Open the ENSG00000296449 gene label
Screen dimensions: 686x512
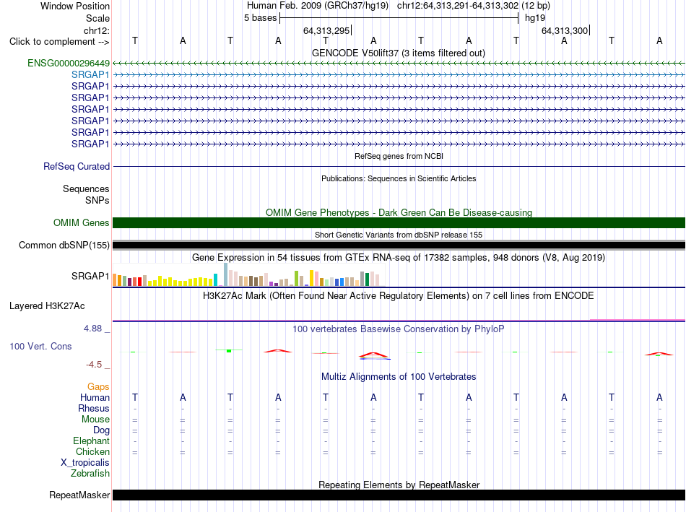pyautogui.click(x=69, y=63)
